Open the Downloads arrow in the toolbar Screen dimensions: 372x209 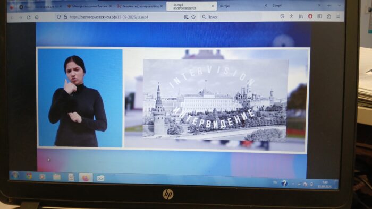pyautogui.click(x=291, y=16)
